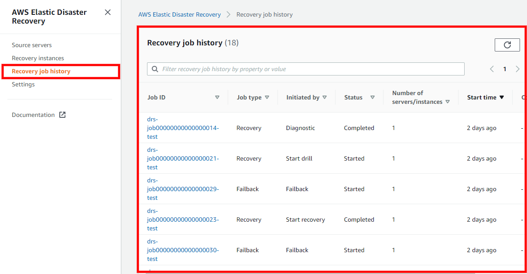
Task: Open Recovery instances in sidebar
Action: [38, 58]
